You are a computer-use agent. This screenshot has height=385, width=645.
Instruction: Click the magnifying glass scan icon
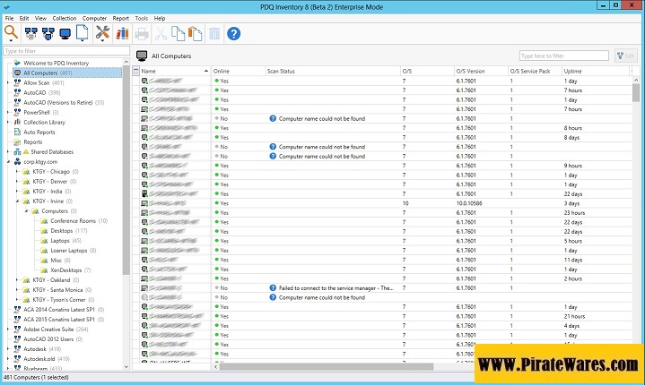click(11, 33)
